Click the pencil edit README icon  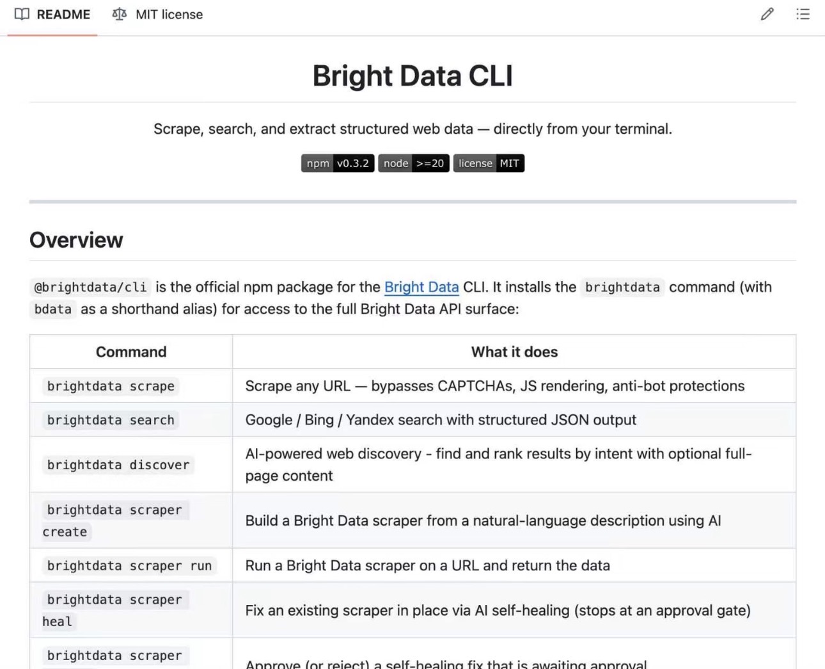(x=767, y=14)
